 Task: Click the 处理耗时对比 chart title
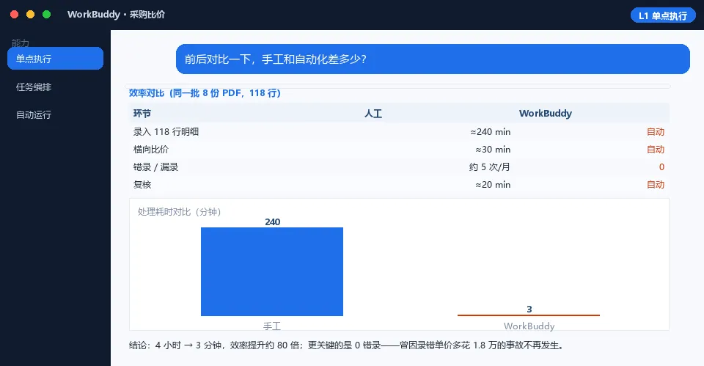179,211
